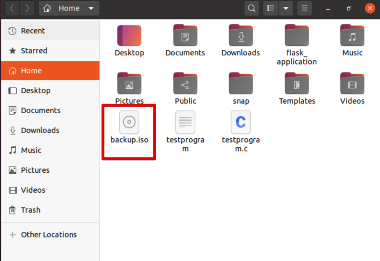The image size is (380, 261).
Task: Open the hamburger main menu
Action: pyautogui.click(x=305, y=8)
